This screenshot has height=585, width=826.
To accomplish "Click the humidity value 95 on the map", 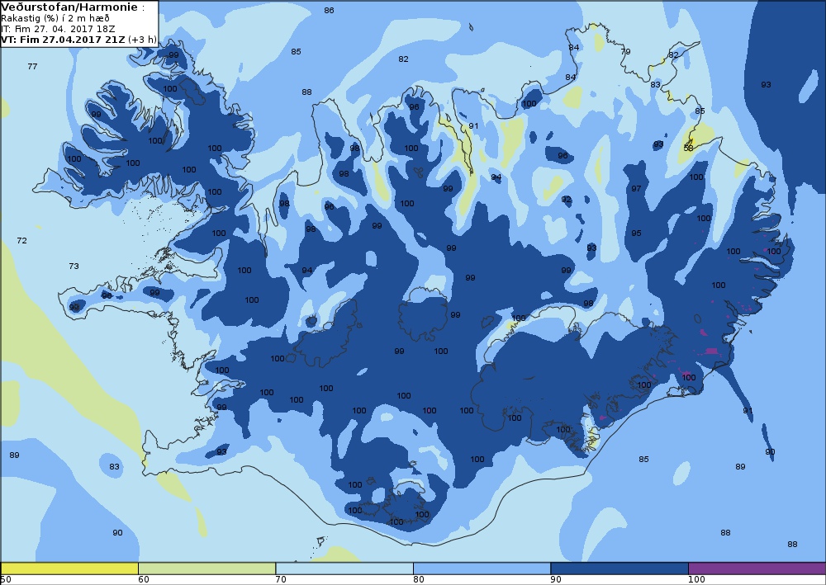I will (636, 233).
